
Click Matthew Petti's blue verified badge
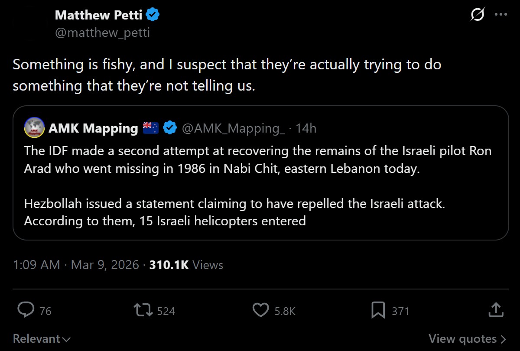pyautogui.click(x=153, y=16)
